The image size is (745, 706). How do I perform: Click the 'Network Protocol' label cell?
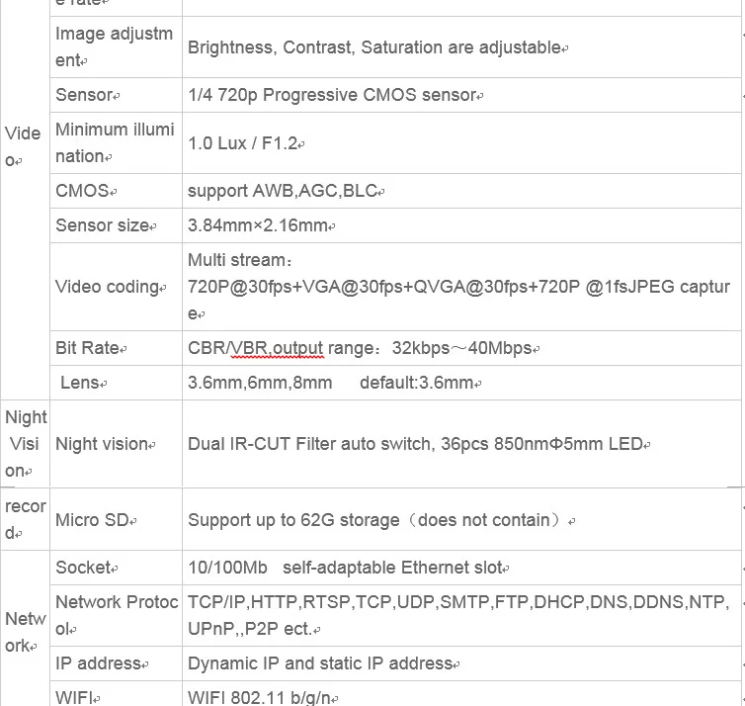(x=116, y=615)
